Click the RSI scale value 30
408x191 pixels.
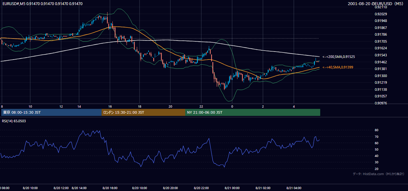(x=376, y=162)
